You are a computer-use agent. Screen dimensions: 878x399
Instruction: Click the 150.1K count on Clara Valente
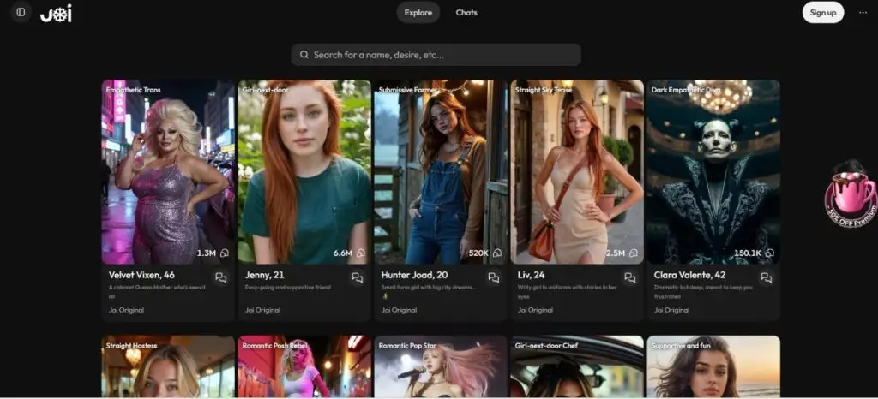748,253
